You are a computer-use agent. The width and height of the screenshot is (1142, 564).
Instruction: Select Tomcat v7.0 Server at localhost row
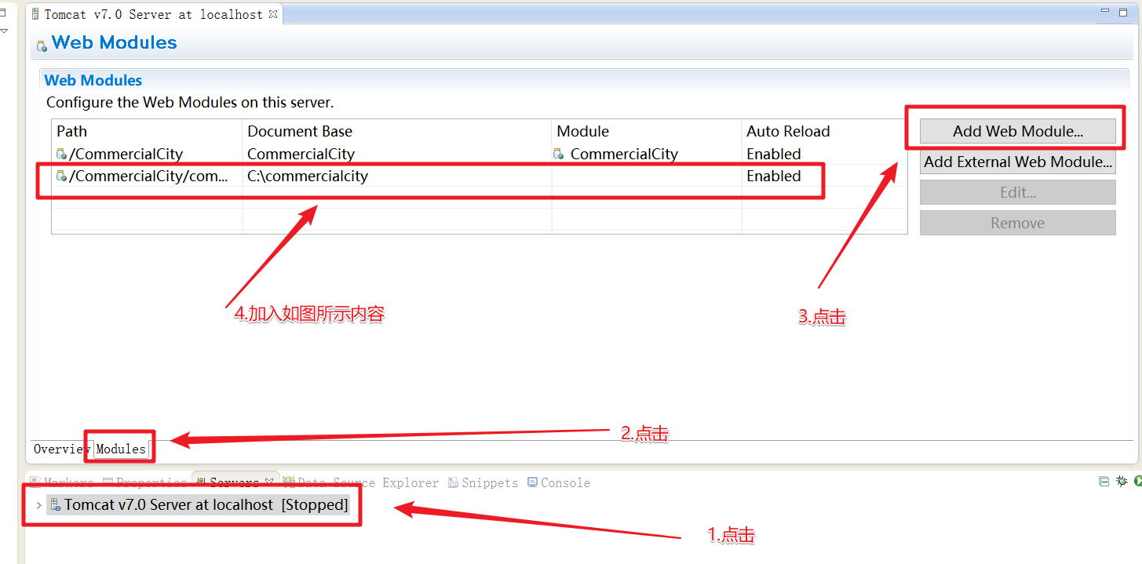(198, 505)
